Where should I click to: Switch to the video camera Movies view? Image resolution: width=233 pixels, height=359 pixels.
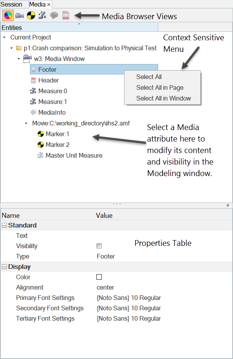coord(20,16)
